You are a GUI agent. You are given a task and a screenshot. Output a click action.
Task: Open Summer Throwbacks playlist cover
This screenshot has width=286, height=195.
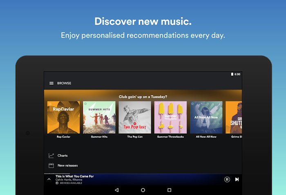170,117
